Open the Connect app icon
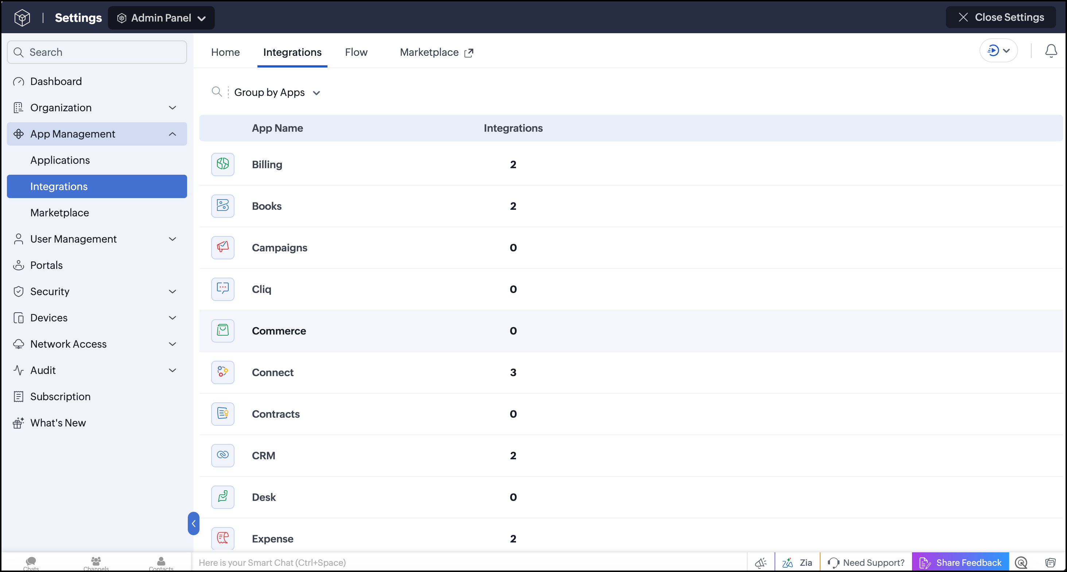The image size is (1067, 572). point(222,372)
